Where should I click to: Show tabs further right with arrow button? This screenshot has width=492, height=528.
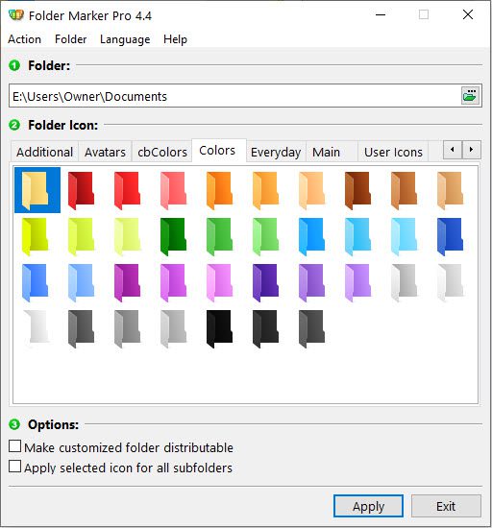(471, 150)
